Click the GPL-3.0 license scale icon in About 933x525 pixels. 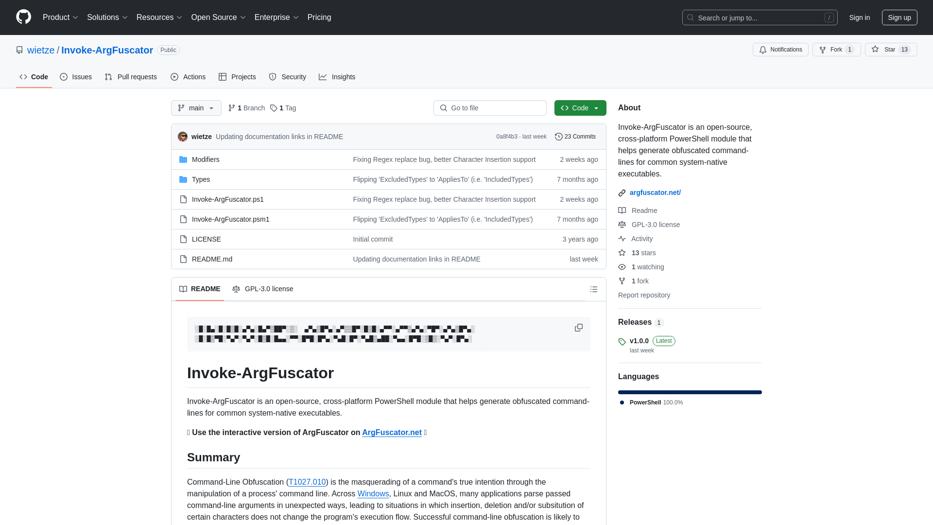[x=622, y=225]
